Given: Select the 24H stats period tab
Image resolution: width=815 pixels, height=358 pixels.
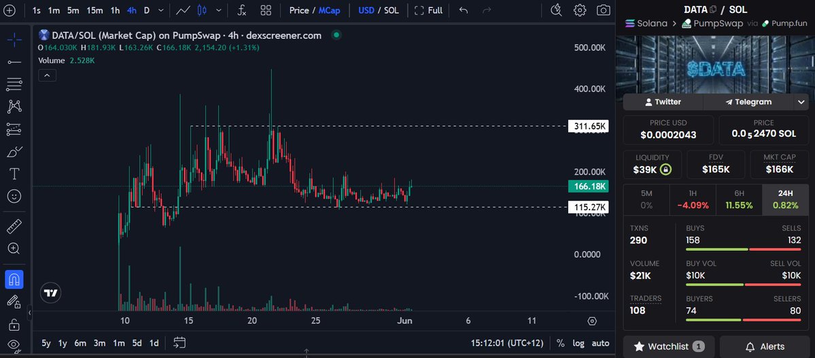Looking at the screenshot, I should coord(785,199).
